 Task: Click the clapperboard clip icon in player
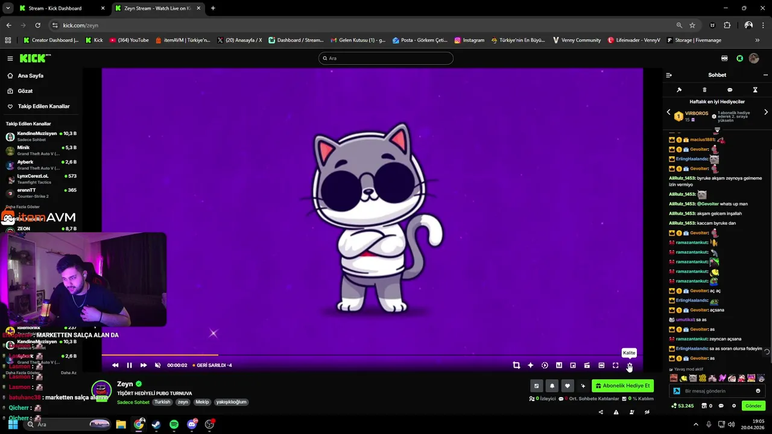587,365
